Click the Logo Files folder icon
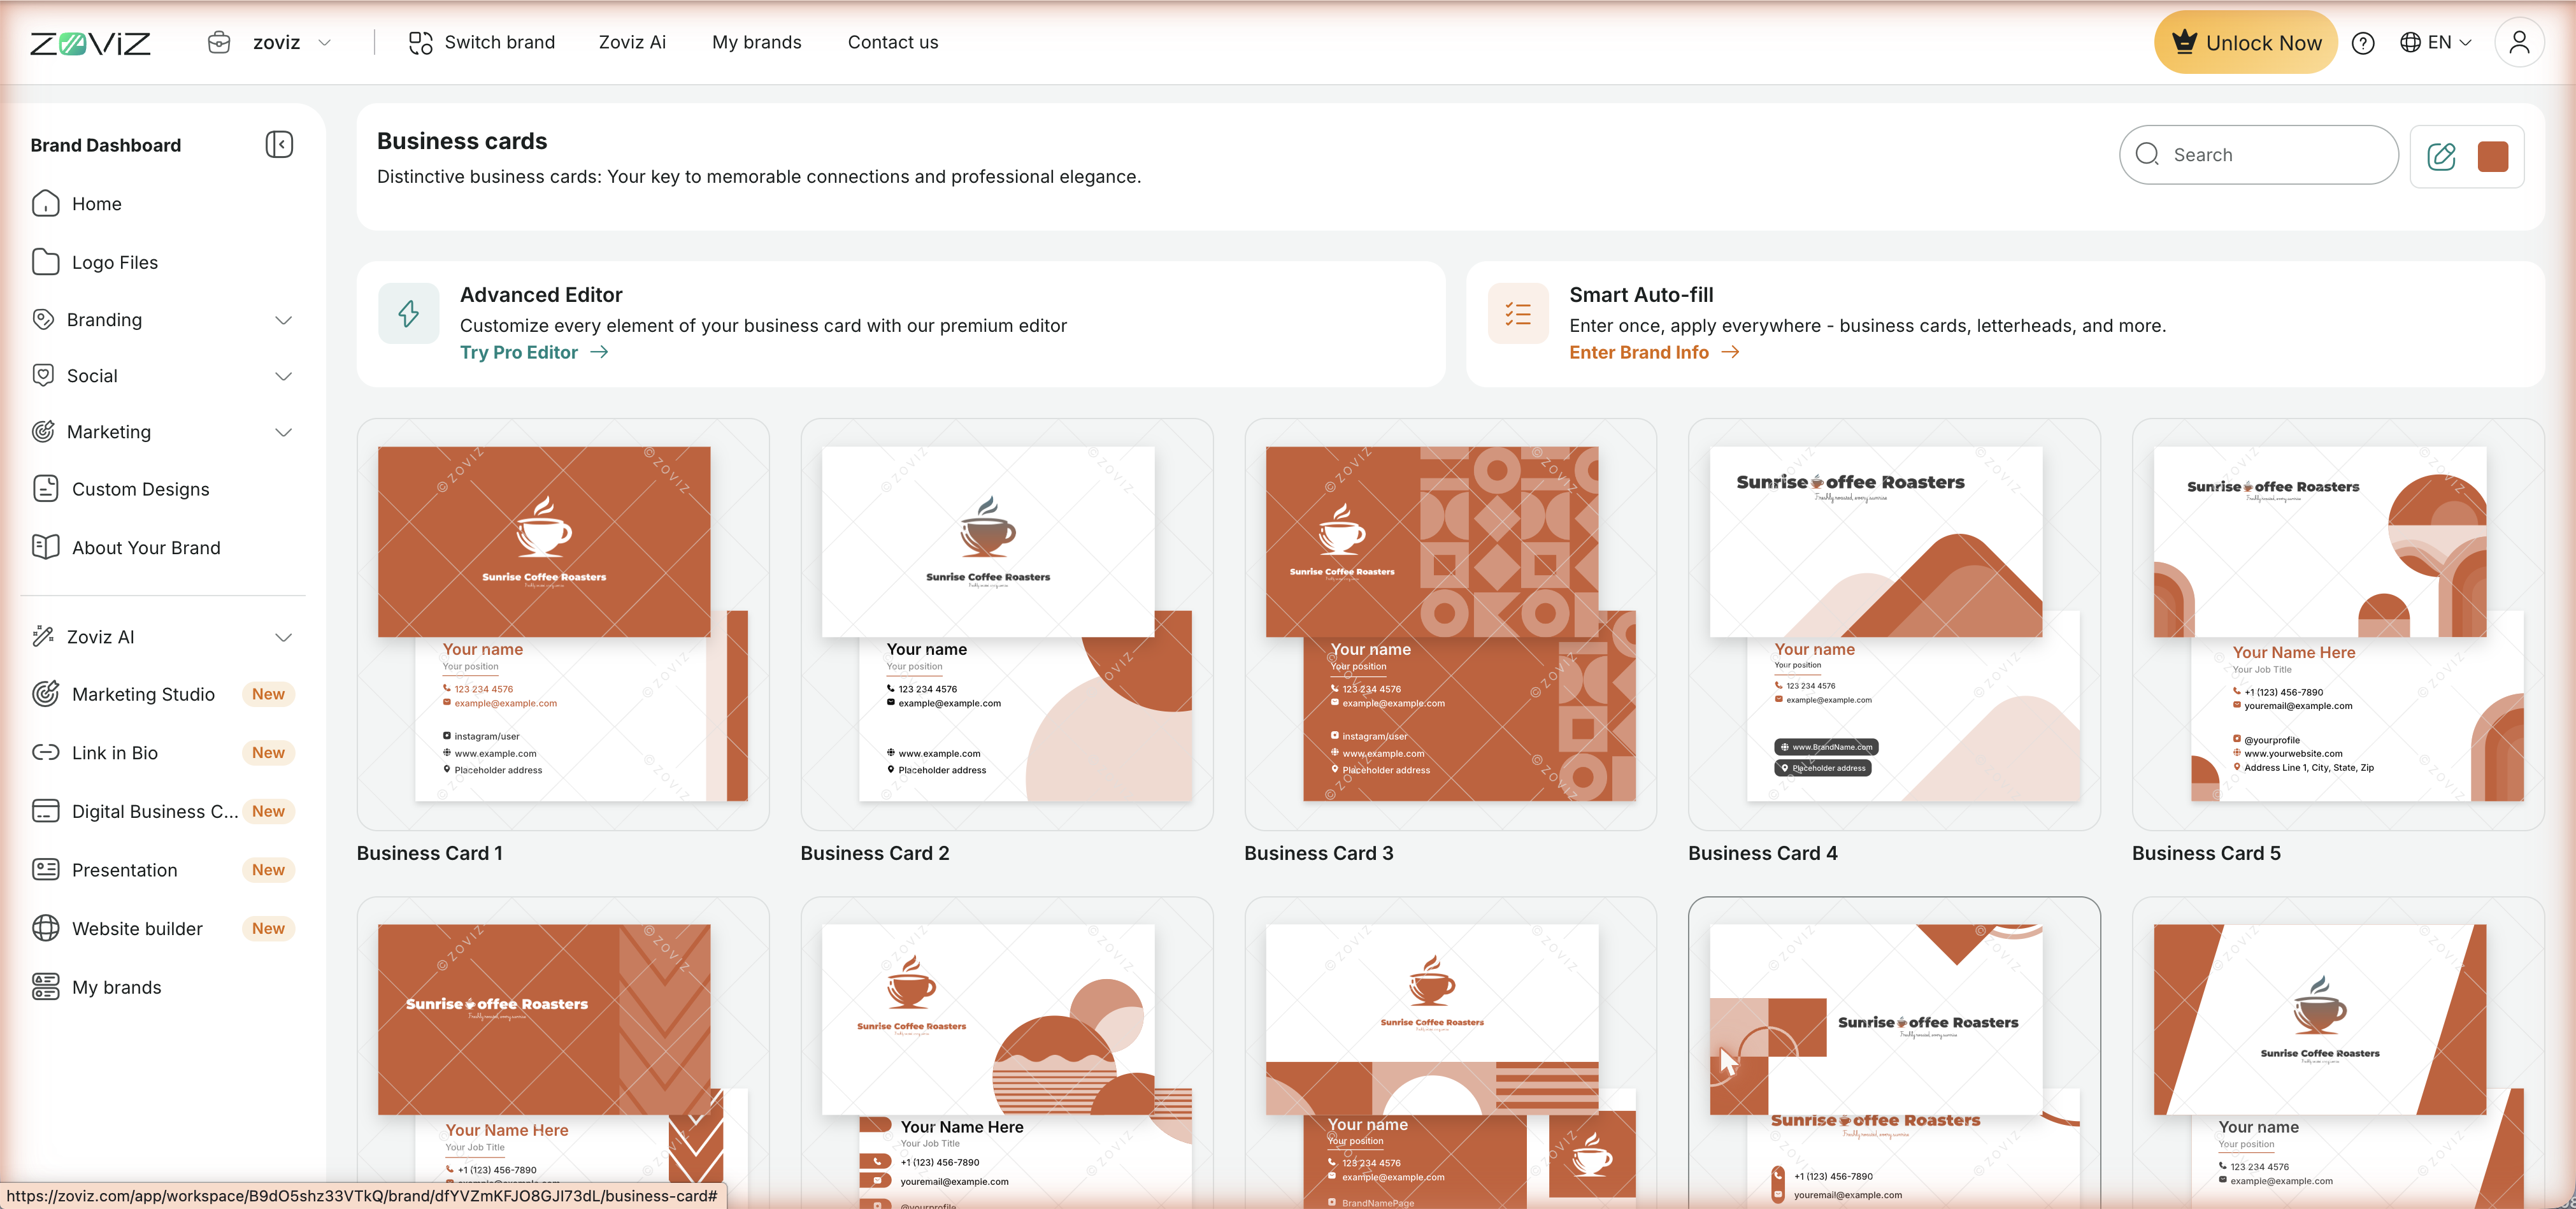Viewport: 2576px width, 1209px height. pos(45,262)
